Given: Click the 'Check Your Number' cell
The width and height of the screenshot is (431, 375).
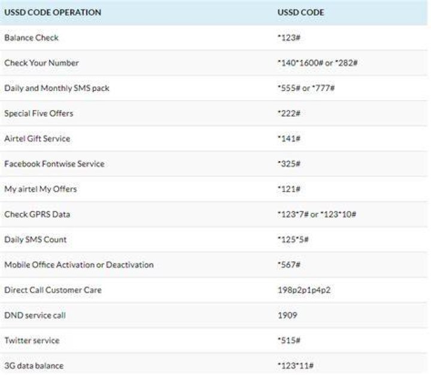Looking at the screenshot, I should coord(41,63).
